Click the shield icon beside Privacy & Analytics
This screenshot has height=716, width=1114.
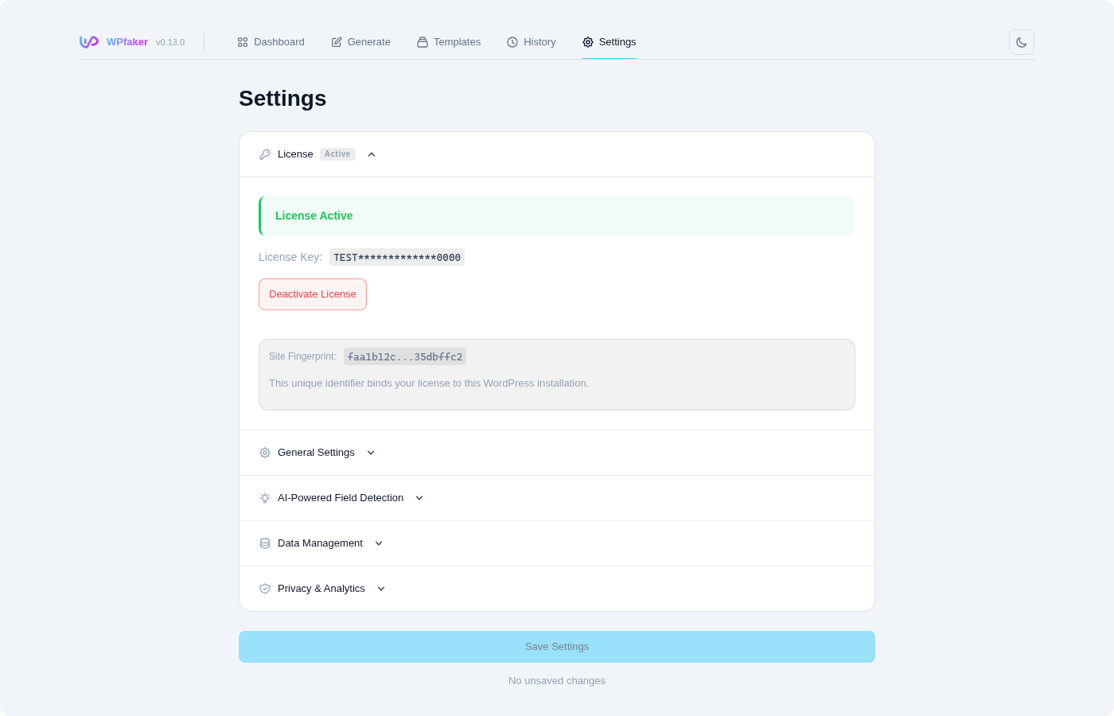pos(264,588)
